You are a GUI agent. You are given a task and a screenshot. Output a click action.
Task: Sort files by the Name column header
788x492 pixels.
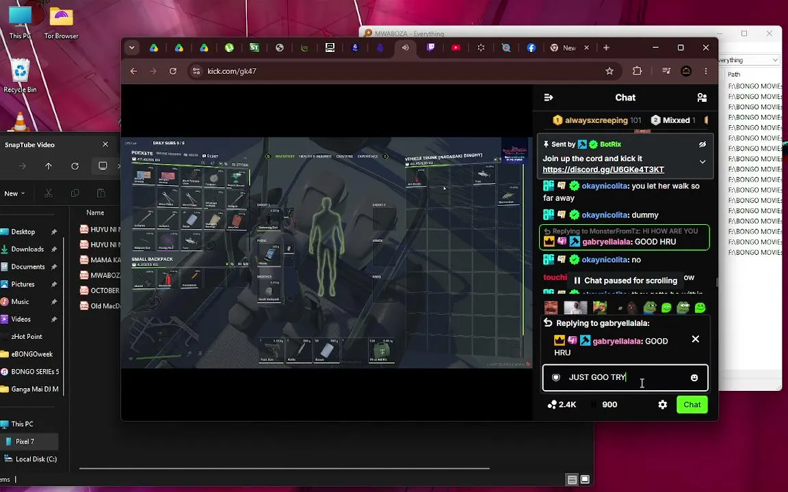tap(95, 213)
